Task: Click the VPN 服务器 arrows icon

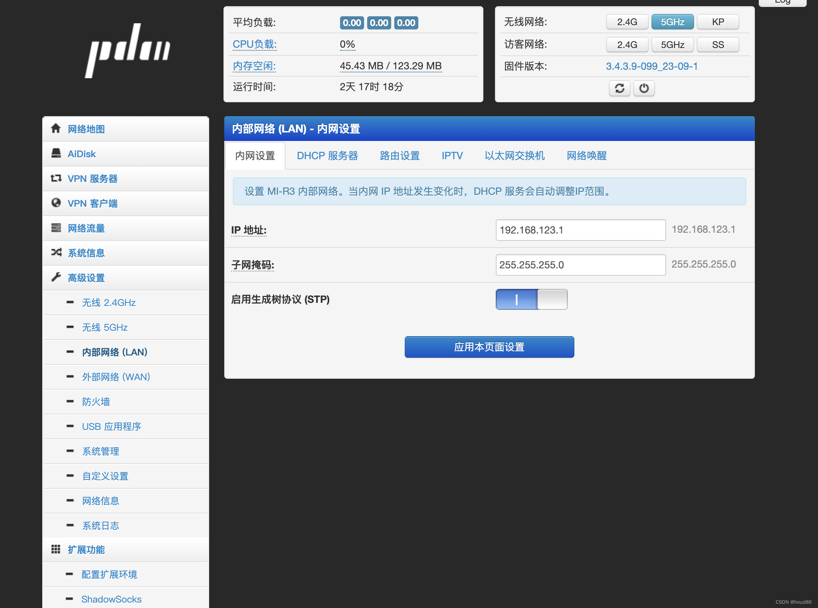Action: pos(56,178)
